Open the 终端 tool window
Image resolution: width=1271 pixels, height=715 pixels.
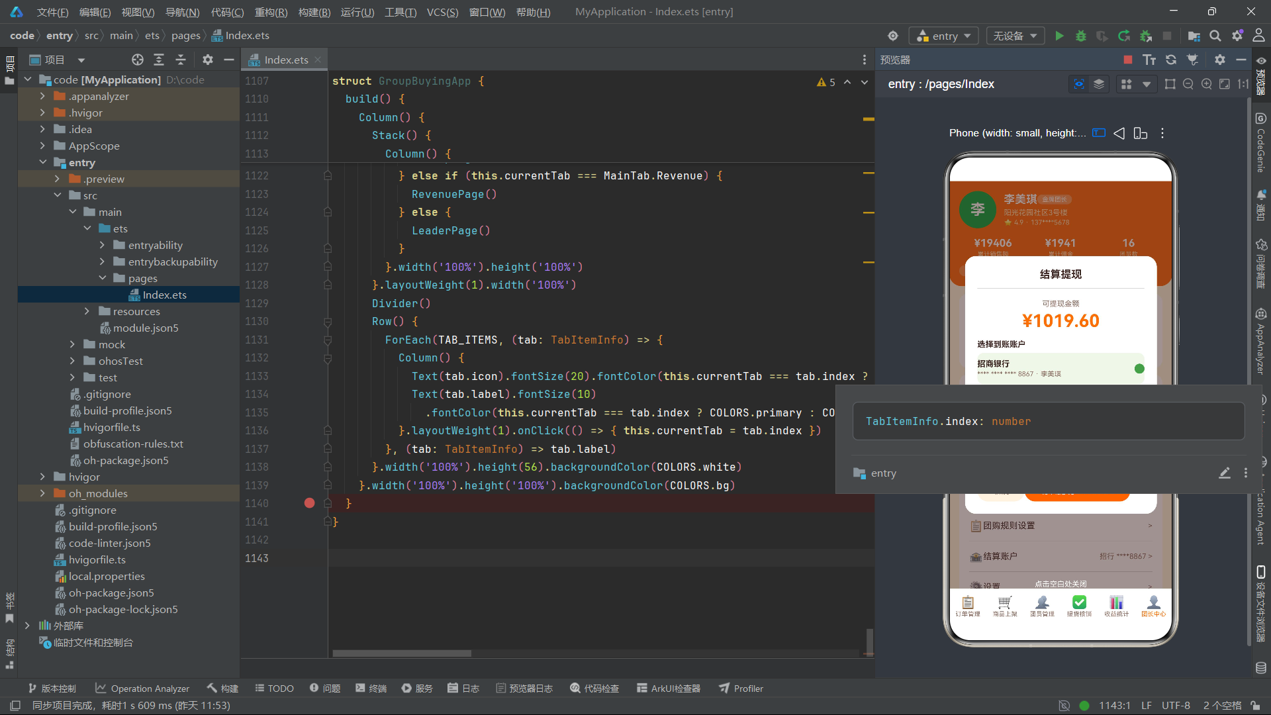tap(371, 689)
